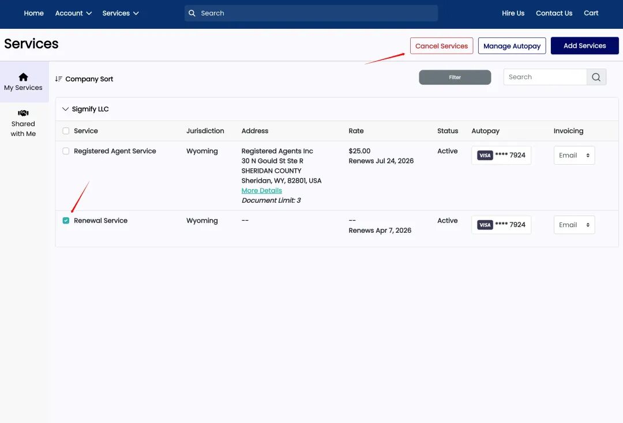The width and height of the screenshot is (623, 423).
Task: Click the Visa card on Renewal Service row
Action: [501, 225]
